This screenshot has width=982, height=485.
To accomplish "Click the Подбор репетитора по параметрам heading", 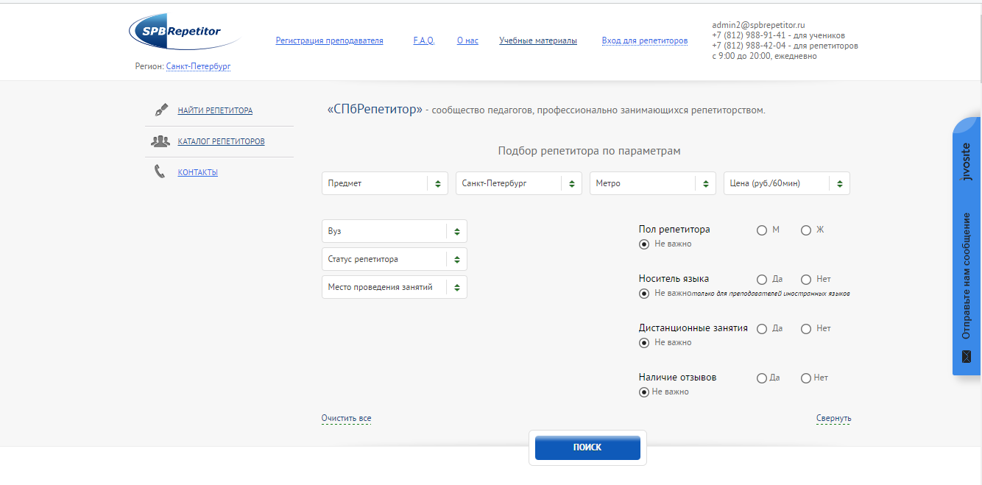I will tap(589, 151).
